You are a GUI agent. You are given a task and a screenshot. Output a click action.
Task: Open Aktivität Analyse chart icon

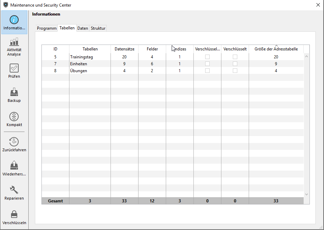(14, 42)
